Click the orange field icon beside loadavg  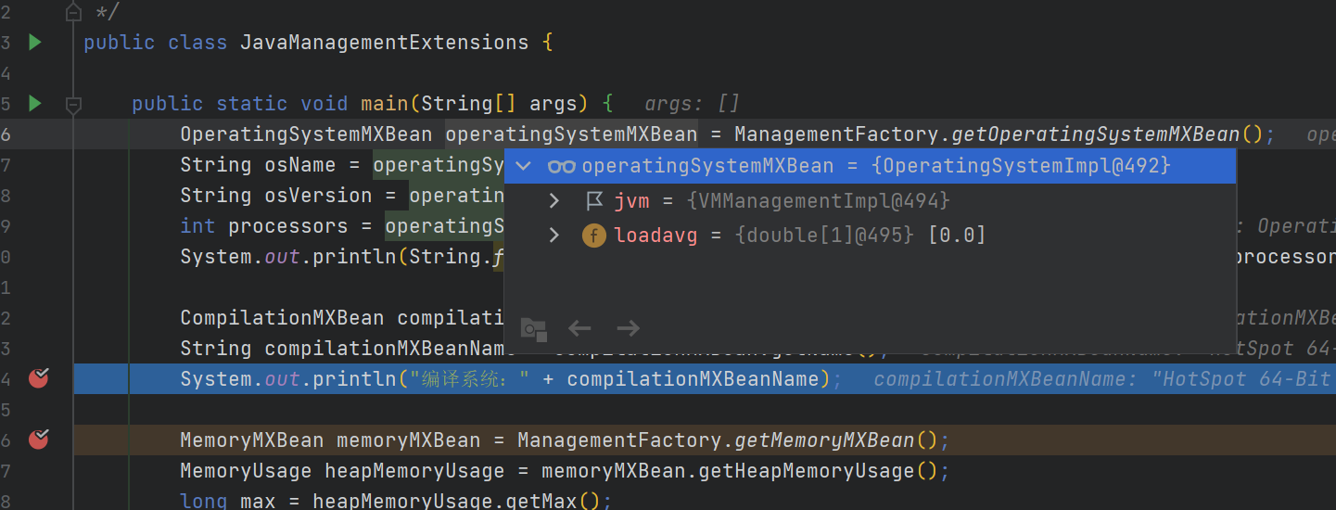(594, 236)
